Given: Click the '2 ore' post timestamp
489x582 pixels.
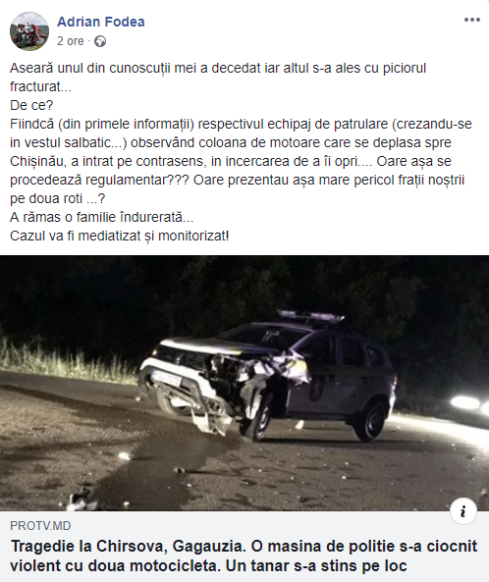Looking at the screenshot, I should (71, 41).
